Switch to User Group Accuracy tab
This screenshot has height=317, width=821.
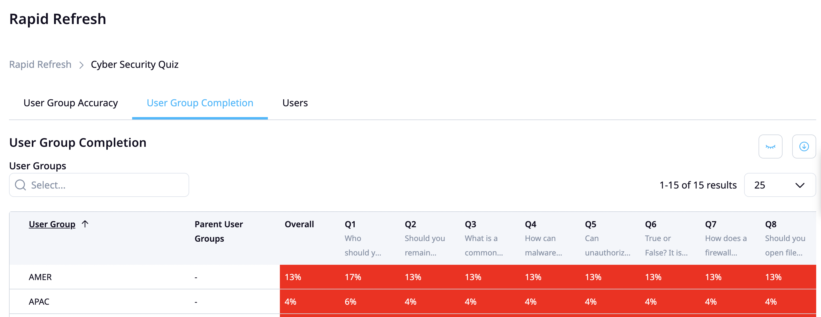pos(71,103)
